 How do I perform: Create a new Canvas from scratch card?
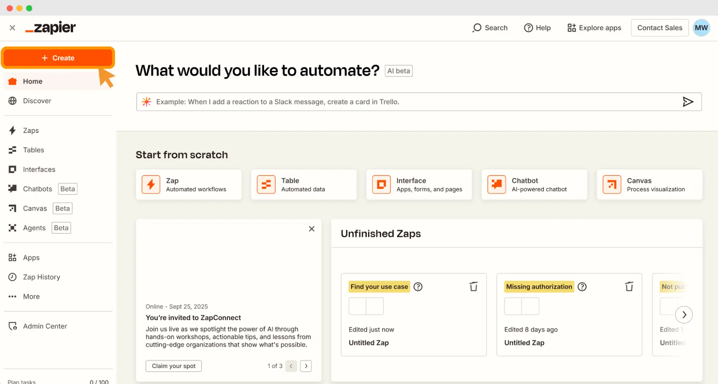650,184
